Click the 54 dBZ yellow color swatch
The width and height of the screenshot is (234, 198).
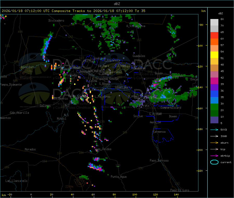(214, 55)
